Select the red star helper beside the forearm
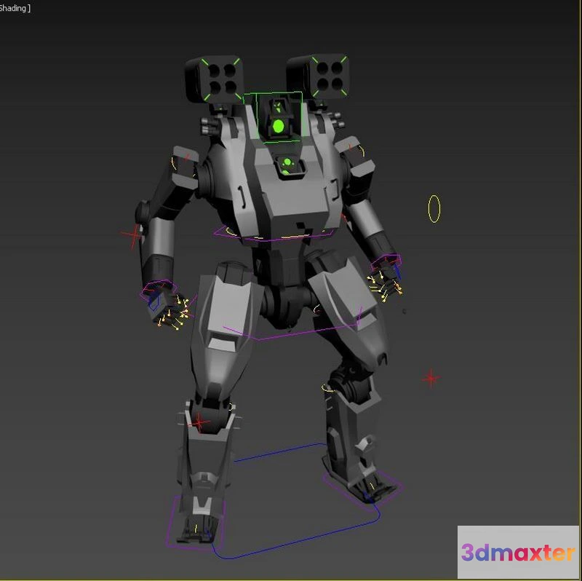The width and height of the screenshot is (582, 581). (x=132, y=235)
